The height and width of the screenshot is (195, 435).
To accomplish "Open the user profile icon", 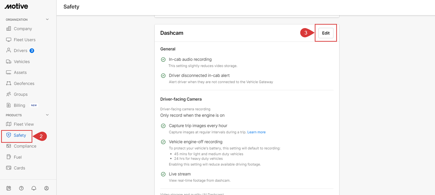I will (46, 188).
